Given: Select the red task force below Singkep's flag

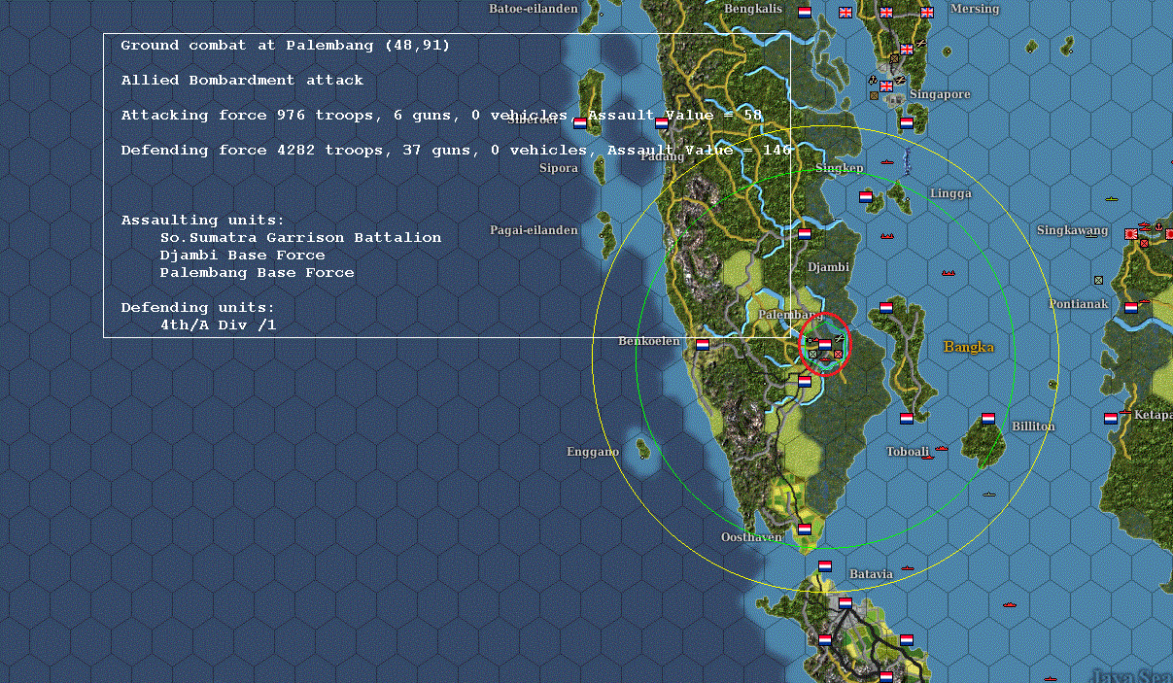Looking at the screenshot, I should pyautogui.click(x=886, y=236).
